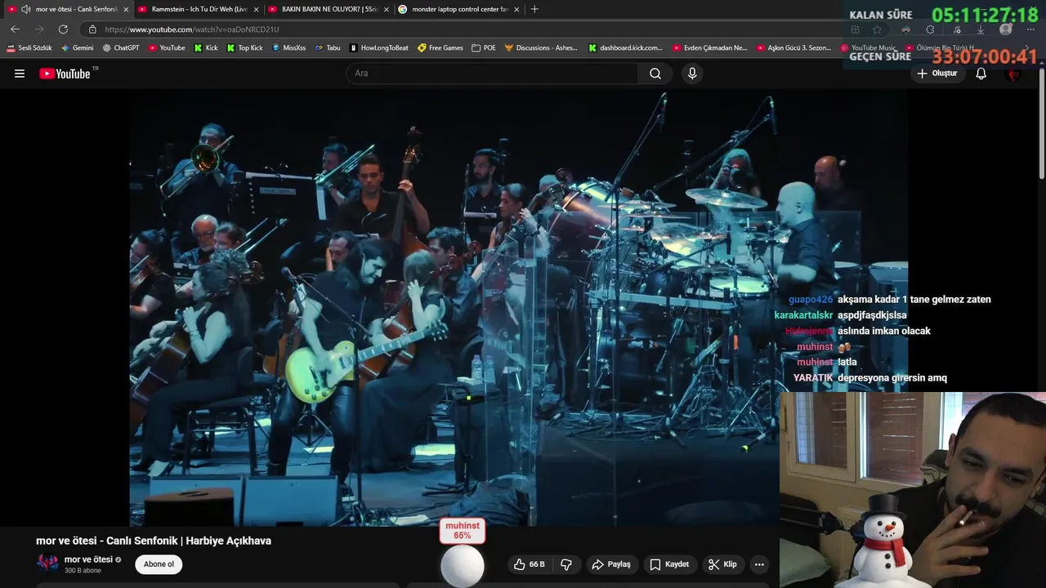Open dashboard.kick.com bookmark
The image size is (1046, 588).
click(x=625, y=48)
